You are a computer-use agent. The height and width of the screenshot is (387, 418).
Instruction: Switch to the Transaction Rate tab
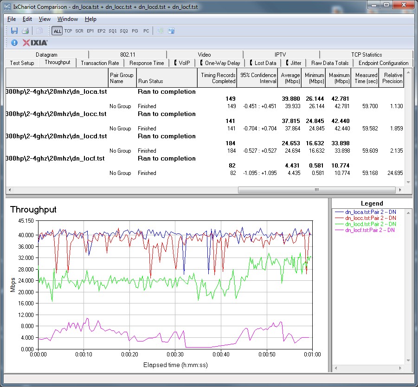[100, 63]
